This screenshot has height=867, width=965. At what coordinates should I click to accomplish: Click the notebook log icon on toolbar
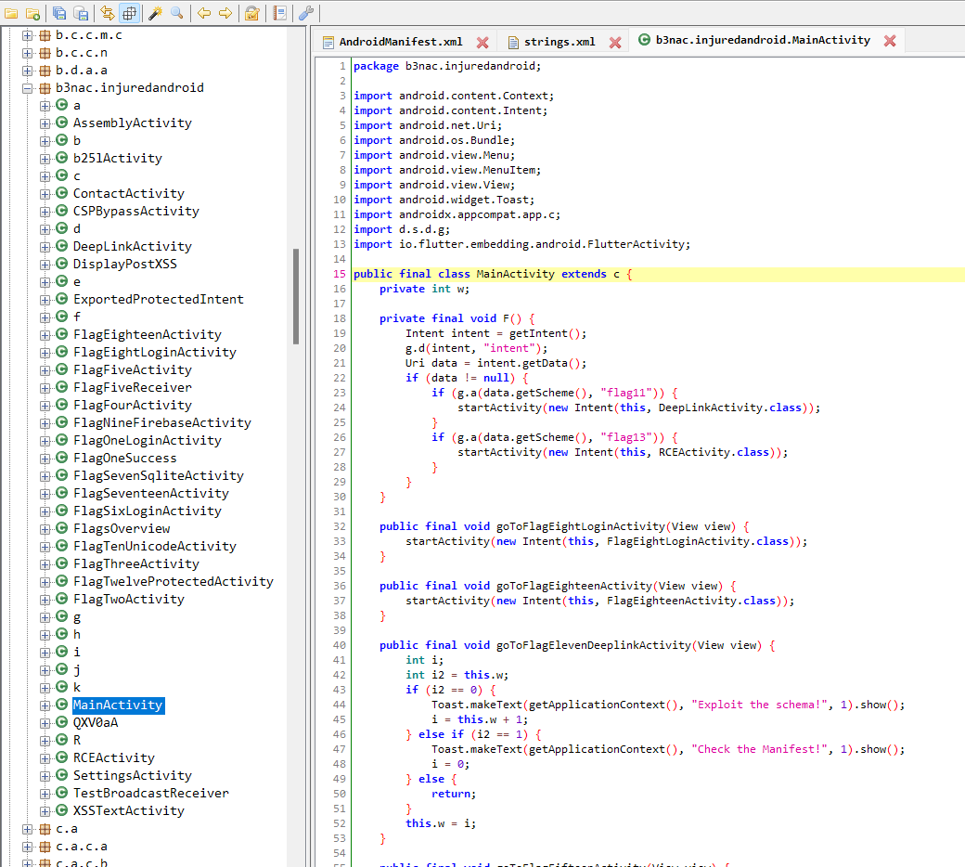[279, 14]
